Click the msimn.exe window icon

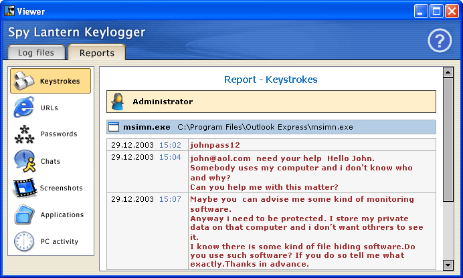(114, 127)
